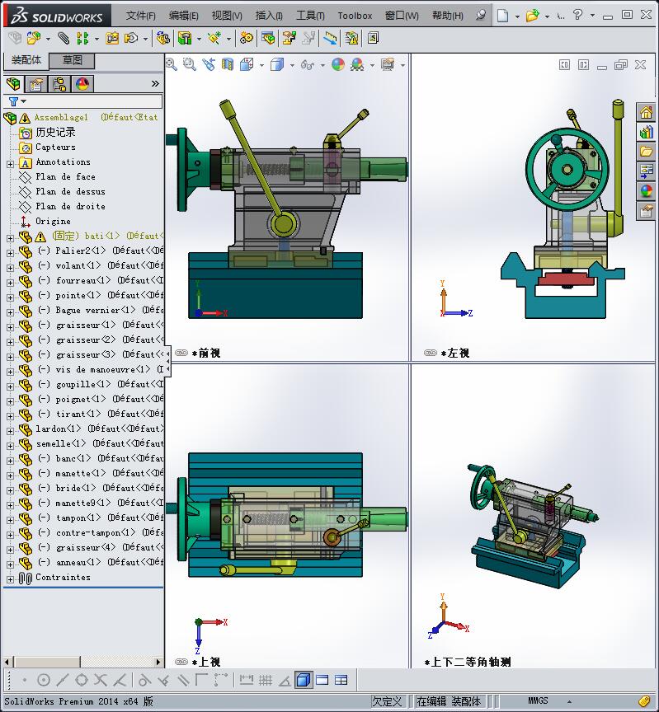Expand the Annotations folder
659x712 pixels.
click(10, 163)
